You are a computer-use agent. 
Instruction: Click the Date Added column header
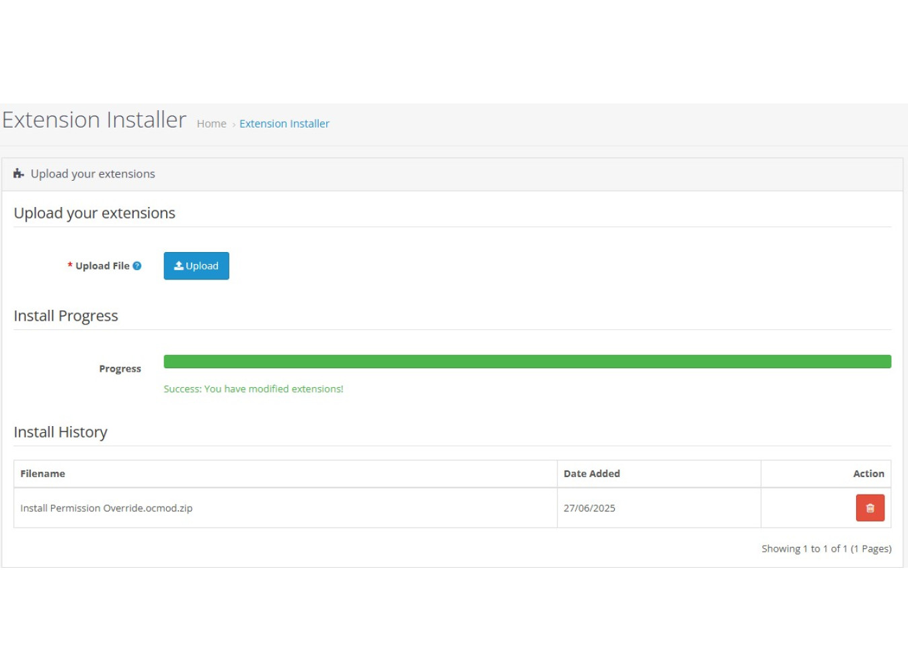coord(591,474)
